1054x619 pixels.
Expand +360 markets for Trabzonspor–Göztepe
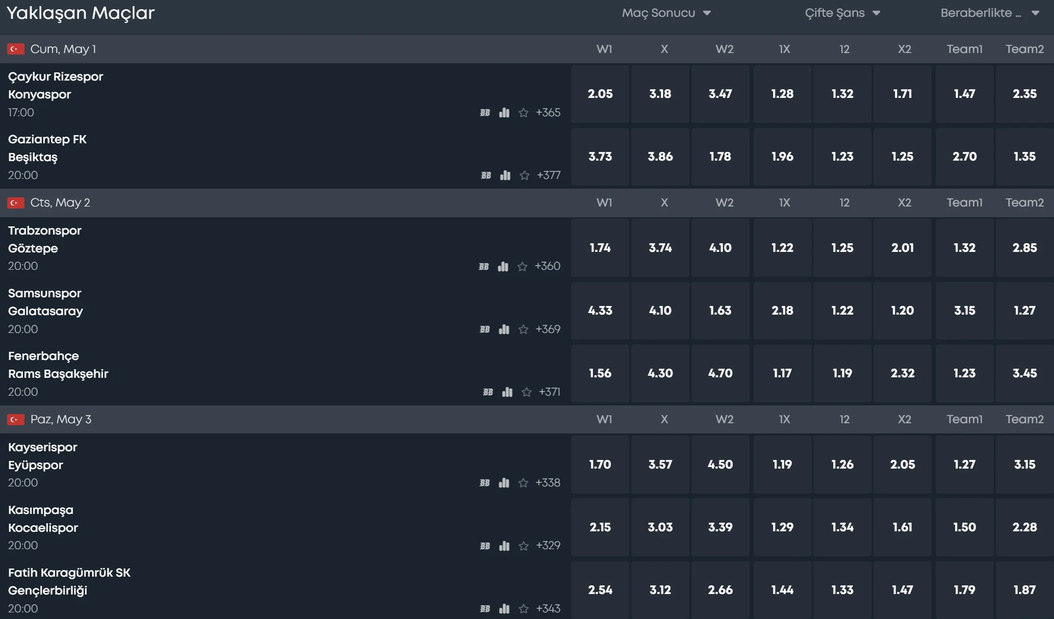point(548,266)
